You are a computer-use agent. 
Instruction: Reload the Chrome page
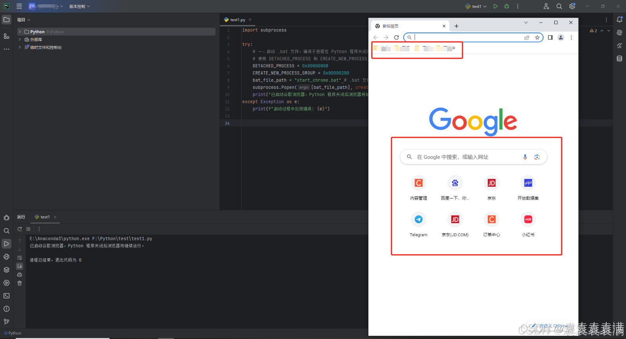click(397, 38)
